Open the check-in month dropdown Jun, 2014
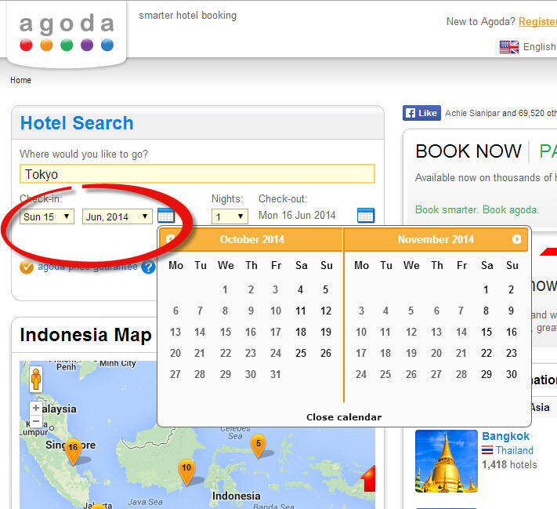557x509 pixels. pos(118,216)
